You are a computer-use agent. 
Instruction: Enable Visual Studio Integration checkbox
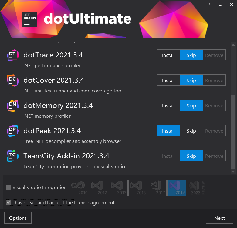8,187
